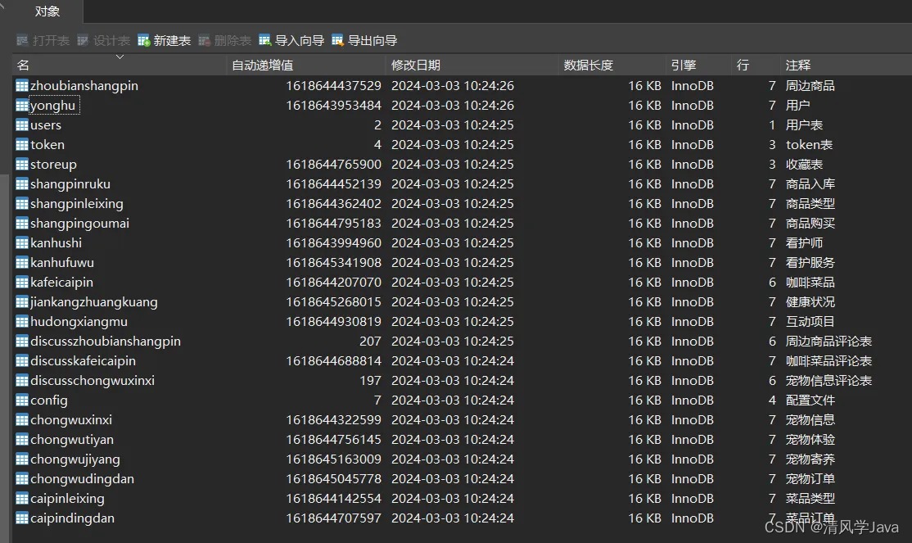This screenshot has width=912, height=543.
Task: Select the table icon for shangpinleixing
Action: (22, 204)
